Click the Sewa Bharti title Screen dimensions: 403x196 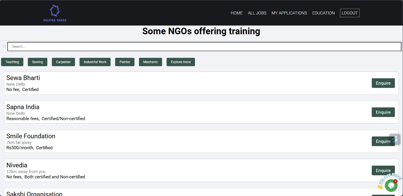(23, 78)
